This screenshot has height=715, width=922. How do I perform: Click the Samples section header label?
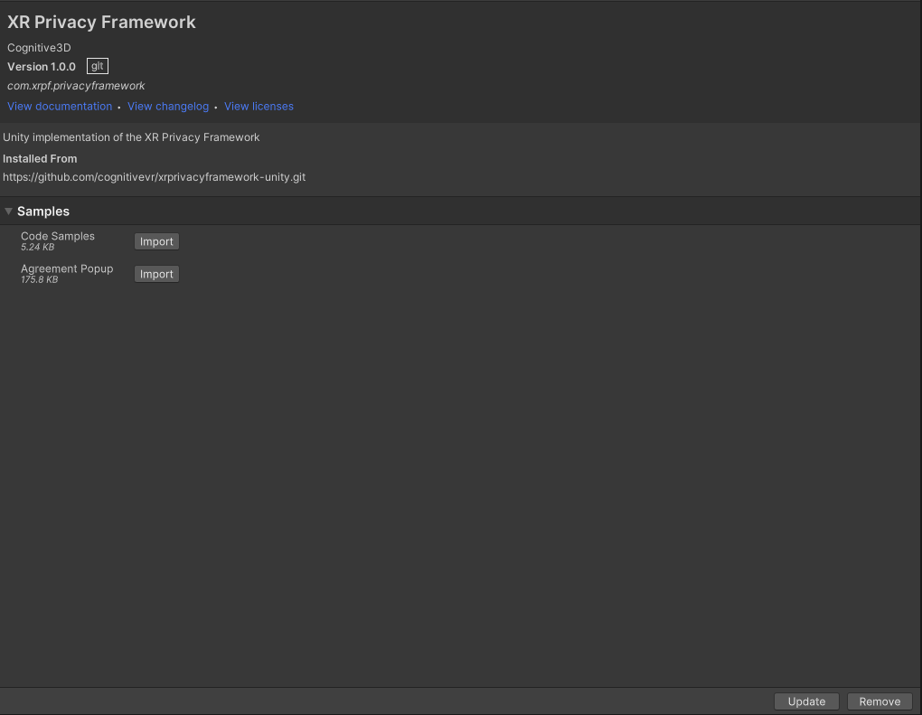42,212
